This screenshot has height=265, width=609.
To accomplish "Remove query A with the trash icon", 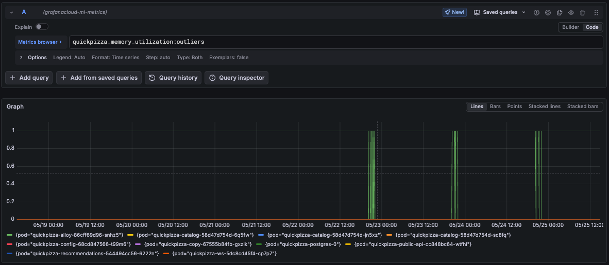I will tap(582, 12).
